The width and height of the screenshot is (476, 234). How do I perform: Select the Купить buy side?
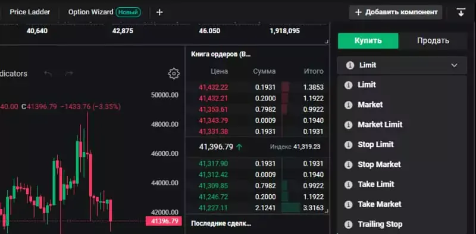click(x=368, y=40)
